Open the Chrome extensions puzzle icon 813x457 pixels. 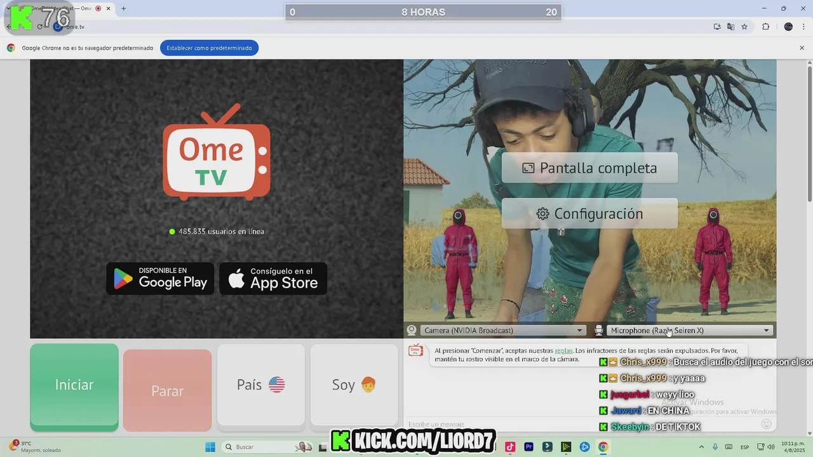pyautogui.click(x=765, y=27)
